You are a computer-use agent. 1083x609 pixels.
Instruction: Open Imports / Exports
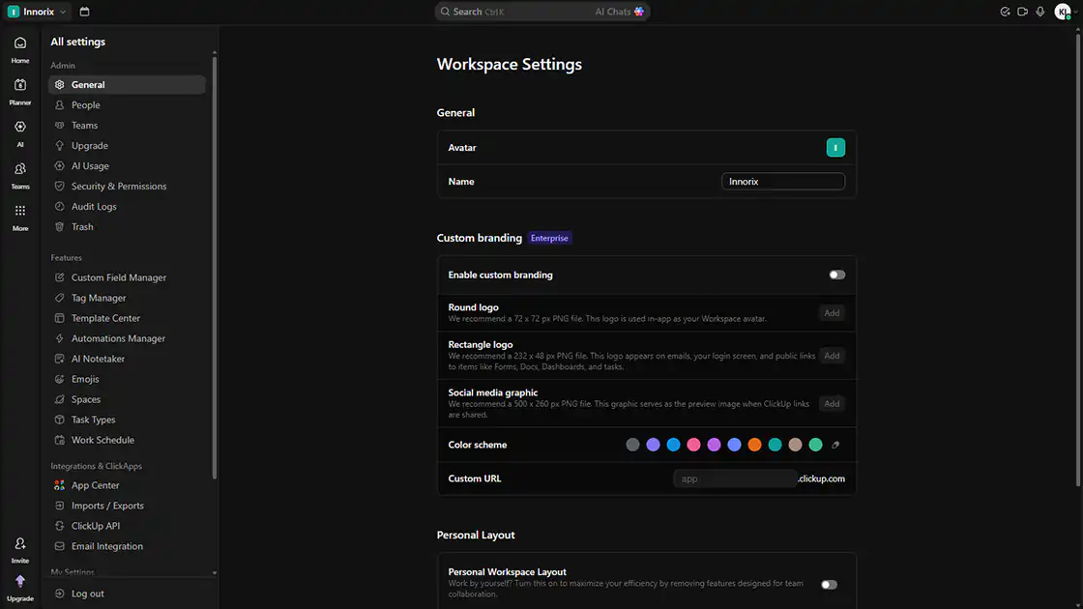coord(127,506)
